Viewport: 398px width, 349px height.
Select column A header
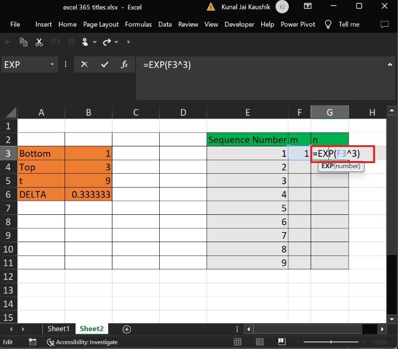[x=41, y=112]
